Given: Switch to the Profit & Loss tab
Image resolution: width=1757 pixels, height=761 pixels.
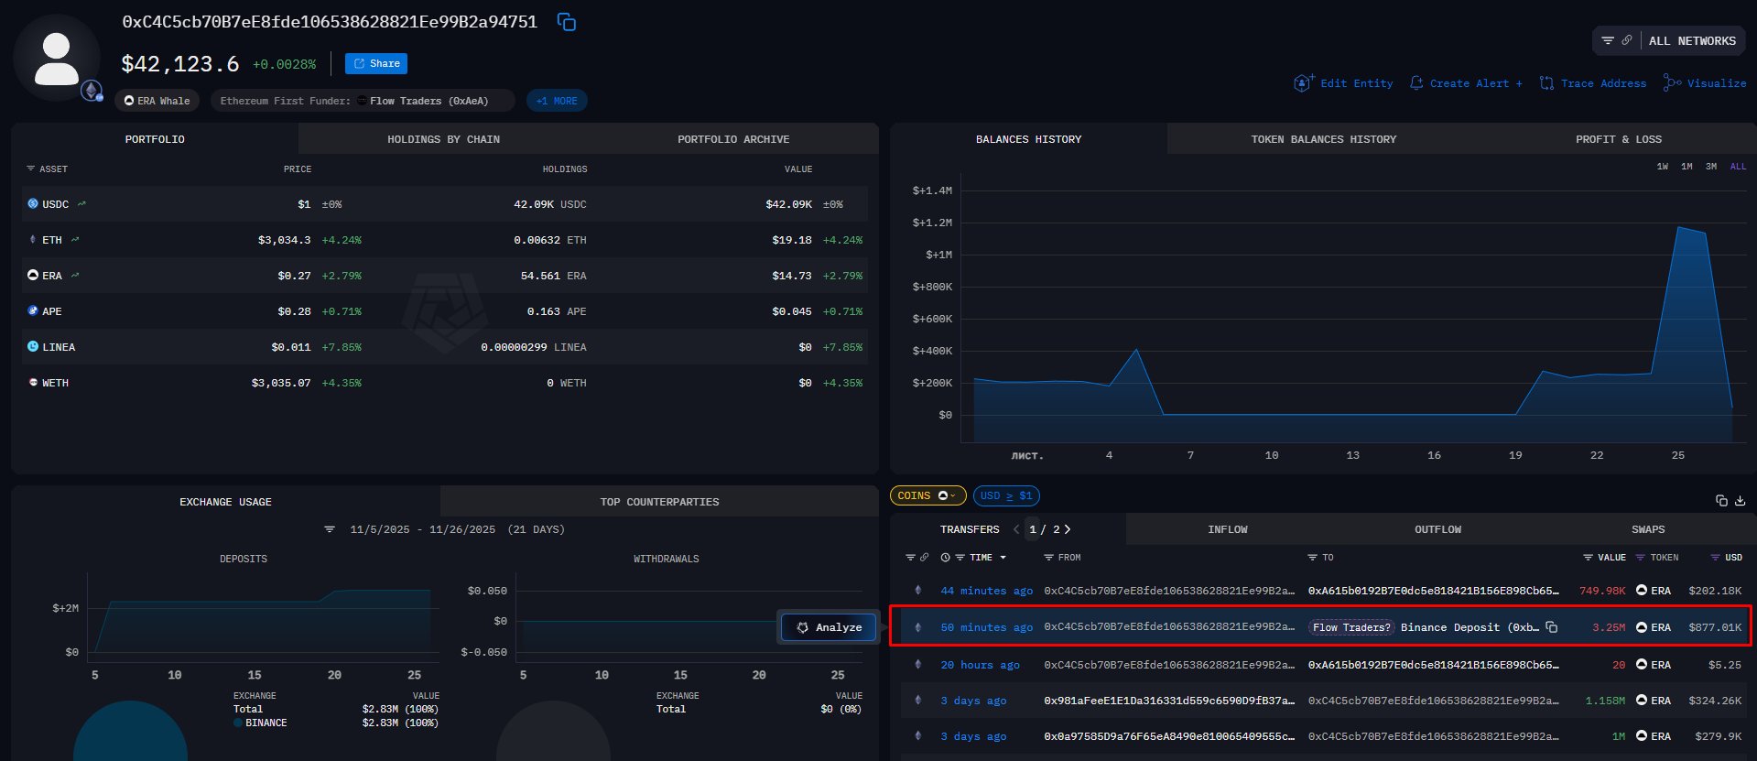Looking at the screenshot, I should (1618, 139).
